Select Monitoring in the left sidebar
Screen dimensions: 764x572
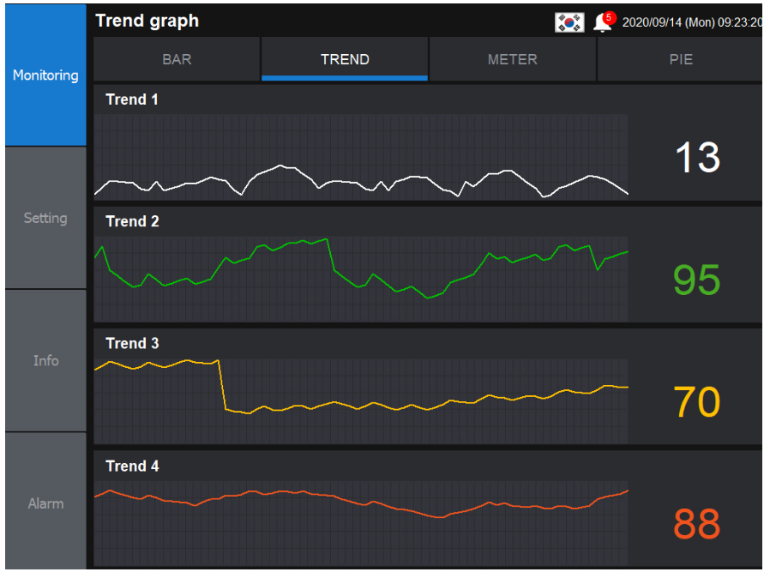point(45,75)
